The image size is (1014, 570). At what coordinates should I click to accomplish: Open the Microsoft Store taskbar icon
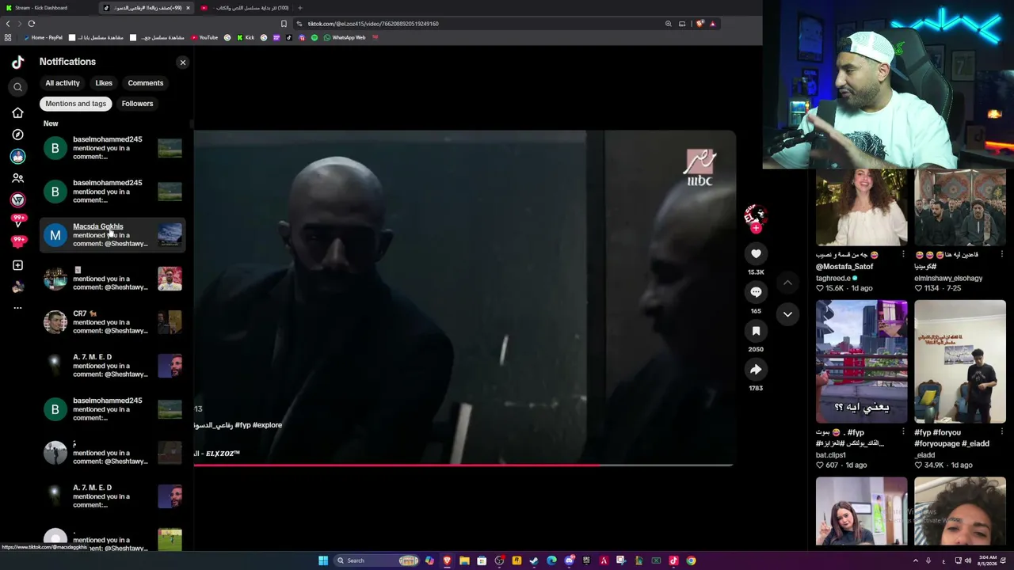[x=482, y=560]
